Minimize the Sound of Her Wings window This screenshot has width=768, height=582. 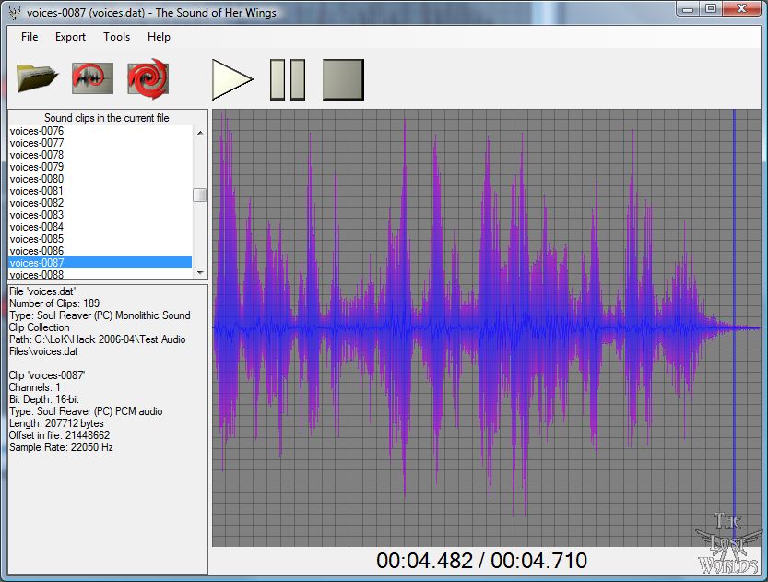[x=688, y=9]
